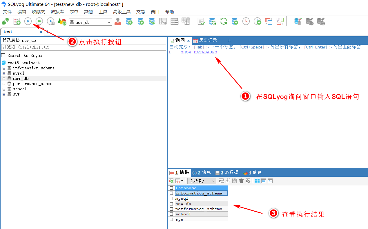Open the copy resultset options dropdown arrow
Image resolution: width=368 pixels, height=229 pixels.
(x=182, y=181)
